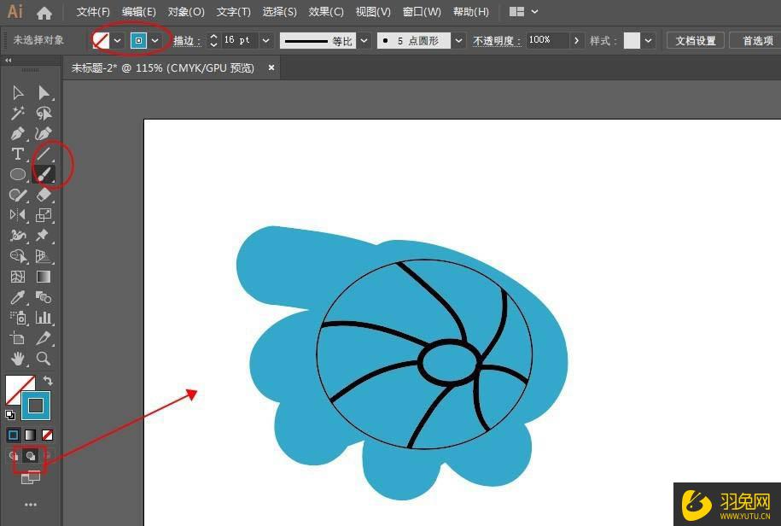Screen dimensions: 781x526
Task: Open the 视图(V) menu
Action: coord(373,12)
